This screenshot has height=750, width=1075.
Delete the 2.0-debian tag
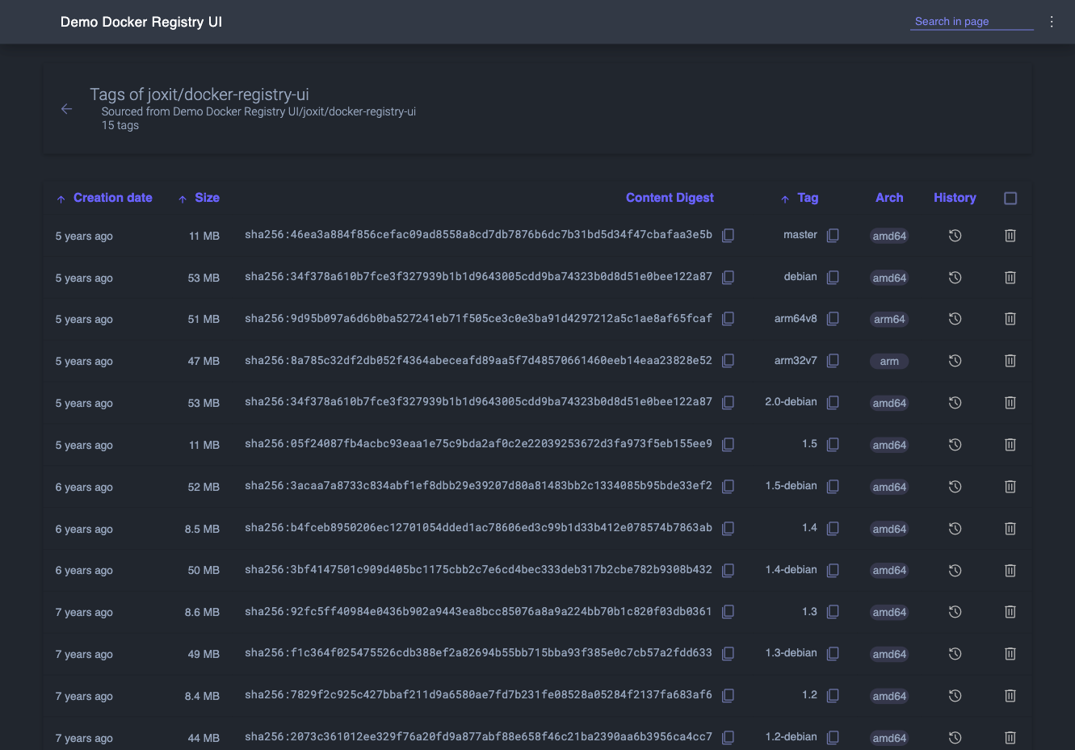[1010, 403]
